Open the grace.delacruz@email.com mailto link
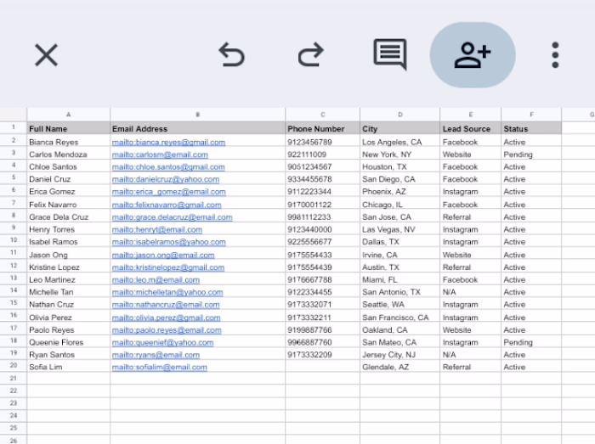Image resolution: width=595 pixels, height=444 pixels. 173,217
